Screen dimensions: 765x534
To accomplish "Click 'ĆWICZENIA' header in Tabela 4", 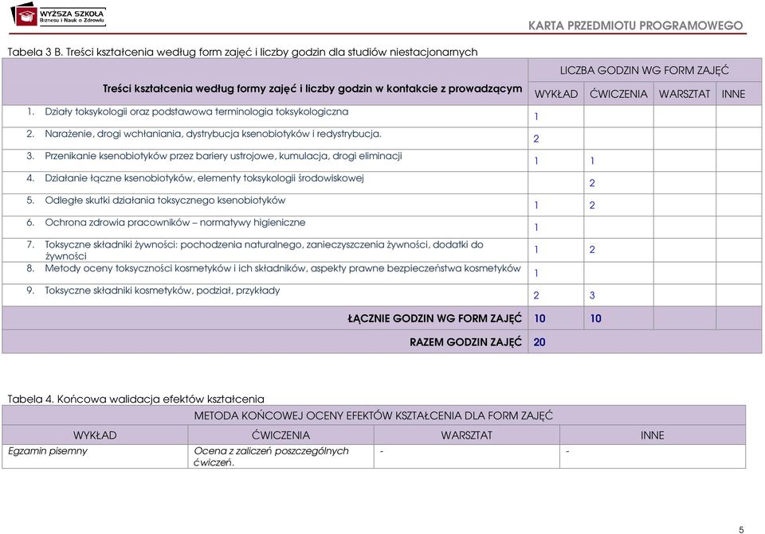I will tap(281, 435).
